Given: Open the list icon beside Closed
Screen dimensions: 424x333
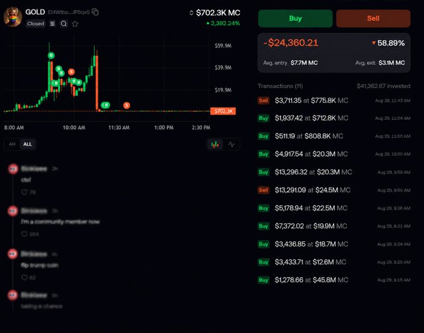Looking at the screenshot, I should pos(52,24).
